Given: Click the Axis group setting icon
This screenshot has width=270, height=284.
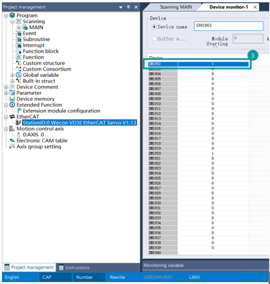Looking at the screenshot, I should (13, 147).
